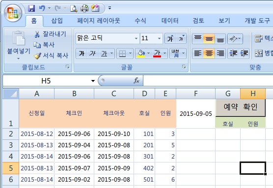Apply cell borders with the border icon
Viewport: 273px width, 188px height.
[x=122, y=54]
